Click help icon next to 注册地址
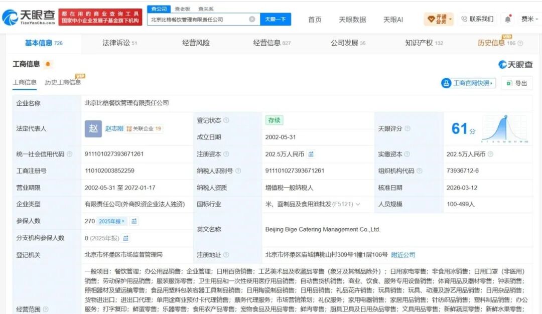The image size is (542, 314). click(x=226, y=255)
